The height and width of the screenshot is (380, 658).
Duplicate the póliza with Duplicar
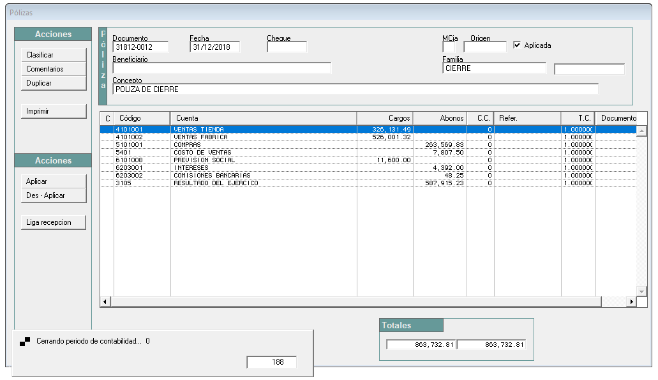(x=54, y=83)
